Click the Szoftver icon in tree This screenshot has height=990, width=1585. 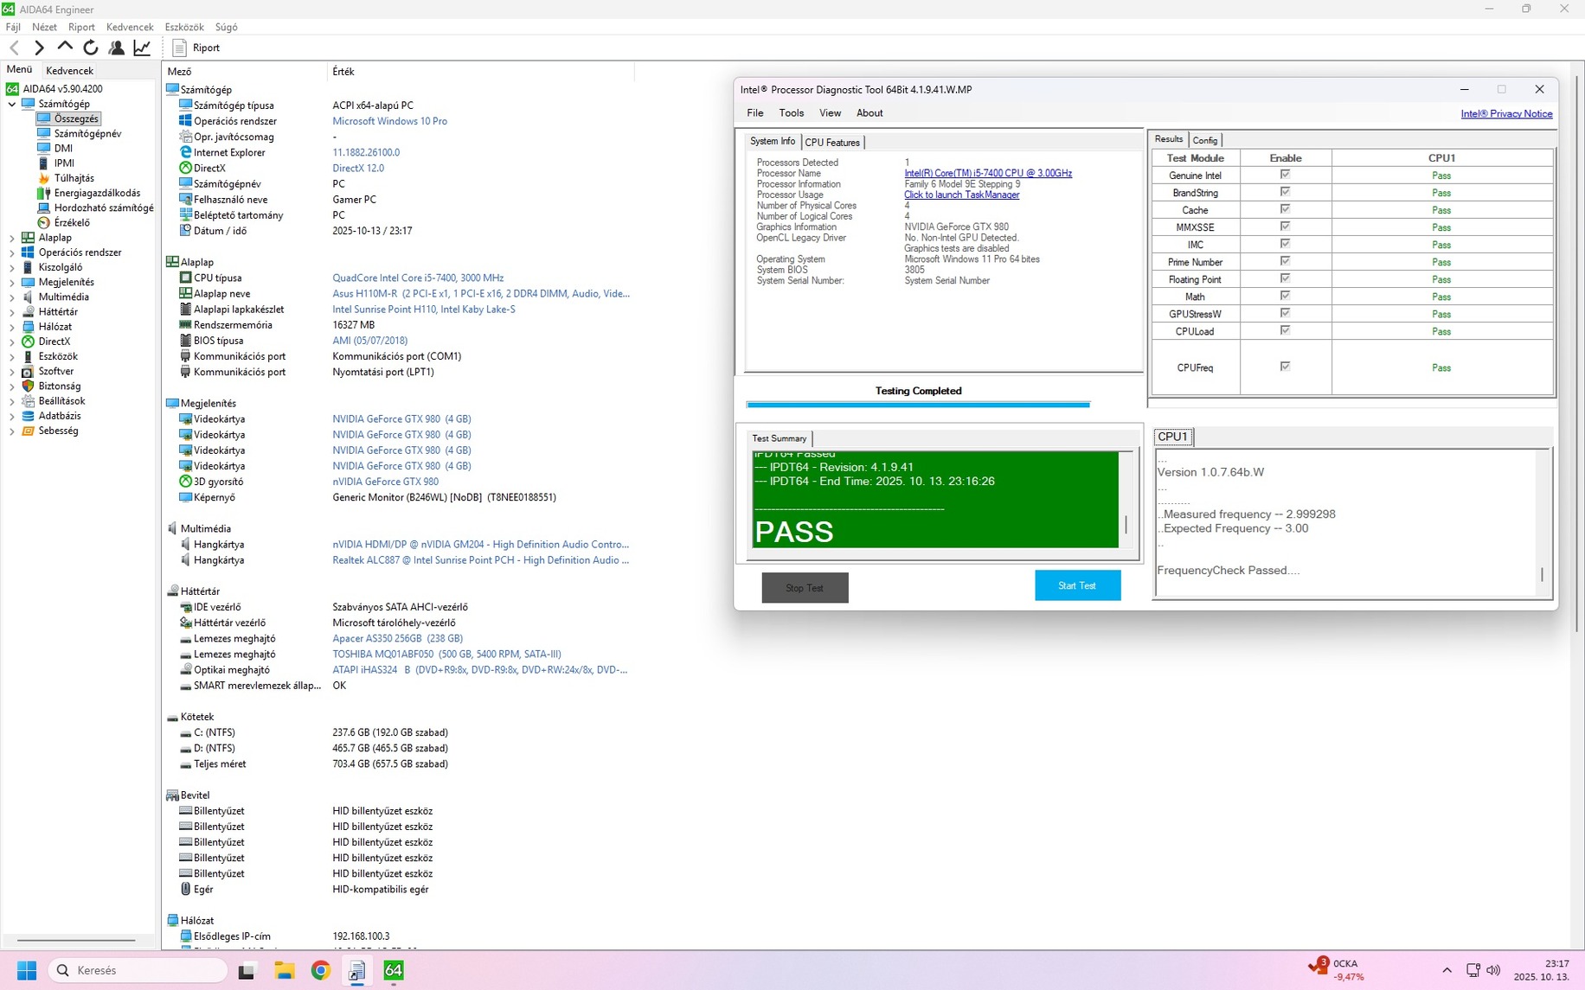coord(29,371)
